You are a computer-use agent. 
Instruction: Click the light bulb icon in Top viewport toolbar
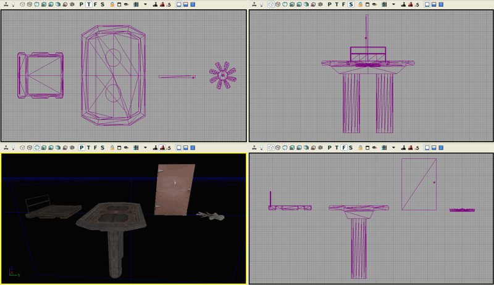coord(13,4)
